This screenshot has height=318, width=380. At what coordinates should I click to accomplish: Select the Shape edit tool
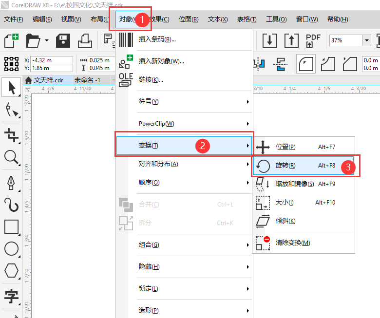[12, 110]
